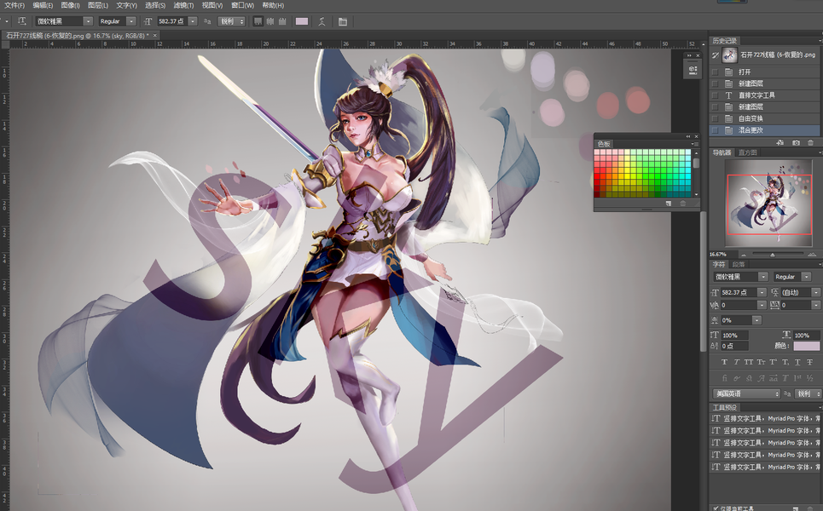Open the warp text tool
This screenshot has width=823, height=511.
pyautogui.click(x=322, y=21)
